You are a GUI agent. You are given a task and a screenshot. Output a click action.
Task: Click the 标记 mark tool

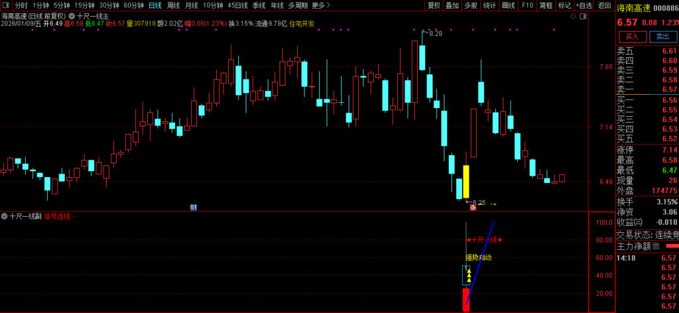tap(564, 5)
